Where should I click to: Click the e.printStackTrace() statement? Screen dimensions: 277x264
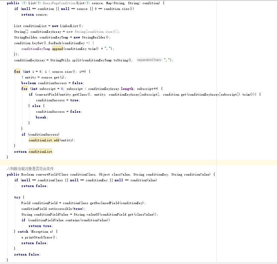(39, 237)
